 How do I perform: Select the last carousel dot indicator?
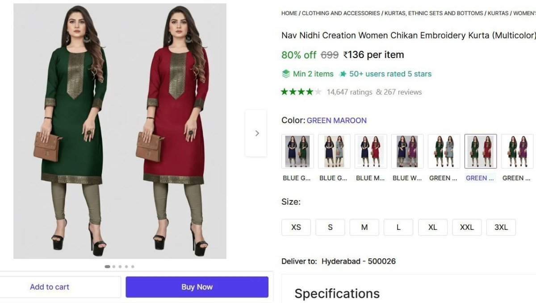[x=133, y=266]
